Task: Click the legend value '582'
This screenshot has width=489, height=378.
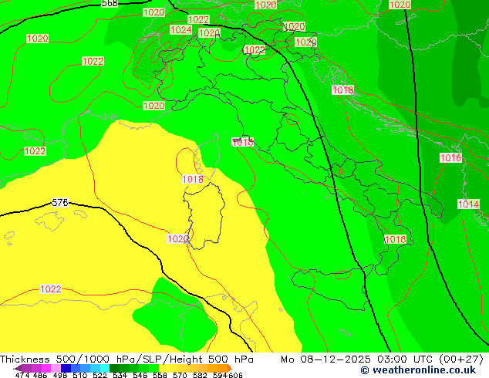Action: 200,375
